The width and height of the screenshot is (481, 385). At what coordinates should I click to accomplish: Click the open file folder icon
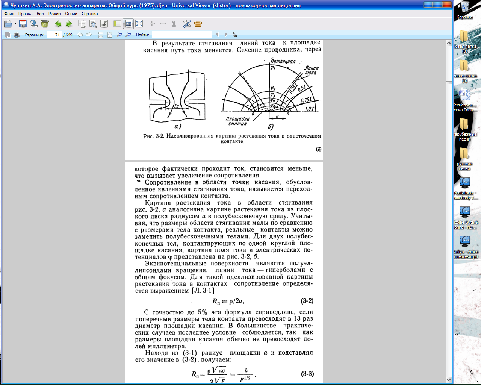(8, 24)
